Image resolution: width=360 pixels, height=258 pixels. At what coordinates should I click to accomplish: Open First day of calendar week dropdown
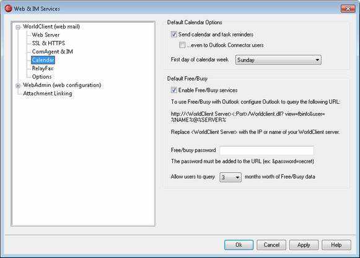278,60
